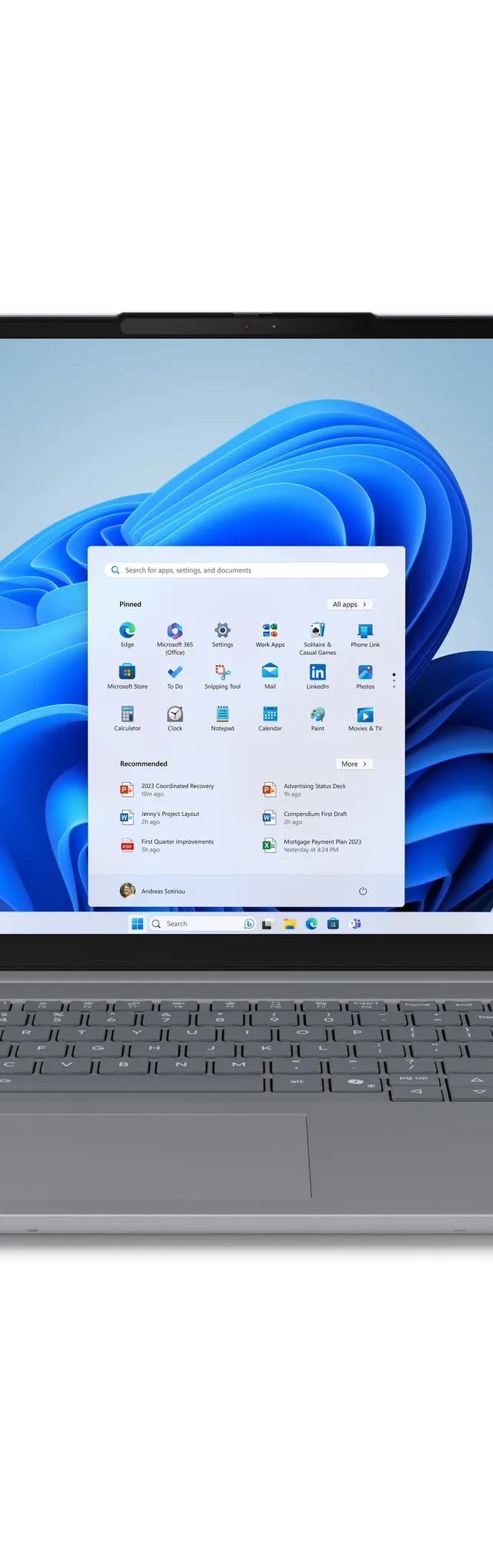Click the pinned apps page indicator dots
The width and height of the screenshot is (493, 1541).
394,680
